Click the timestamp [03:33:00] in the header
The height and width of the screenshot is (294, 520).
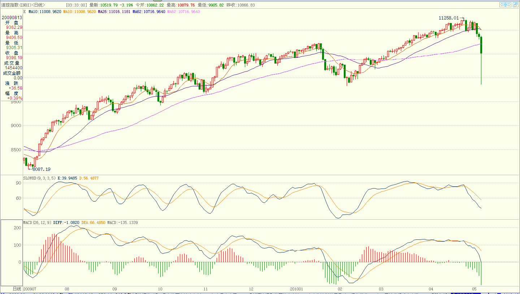pos(77,5)
